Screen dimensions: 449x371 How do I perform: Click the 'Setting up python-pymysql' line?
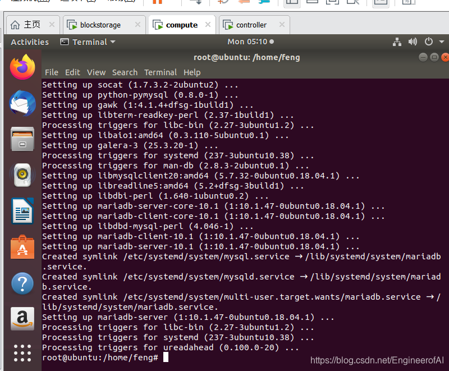(140, 95)
